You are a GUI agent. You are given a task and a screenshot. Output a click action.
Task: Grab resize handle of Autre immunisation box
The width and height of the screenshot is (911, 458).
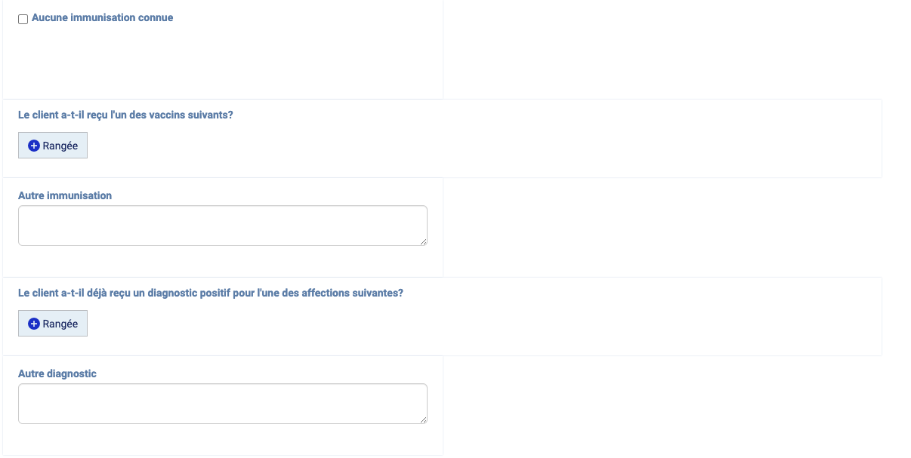coord(423,241)
